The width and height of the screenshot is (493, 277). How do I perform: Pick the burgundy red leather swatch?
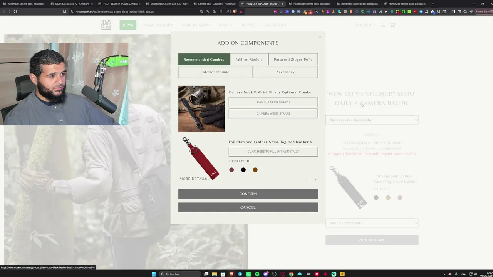pos(231,170)
